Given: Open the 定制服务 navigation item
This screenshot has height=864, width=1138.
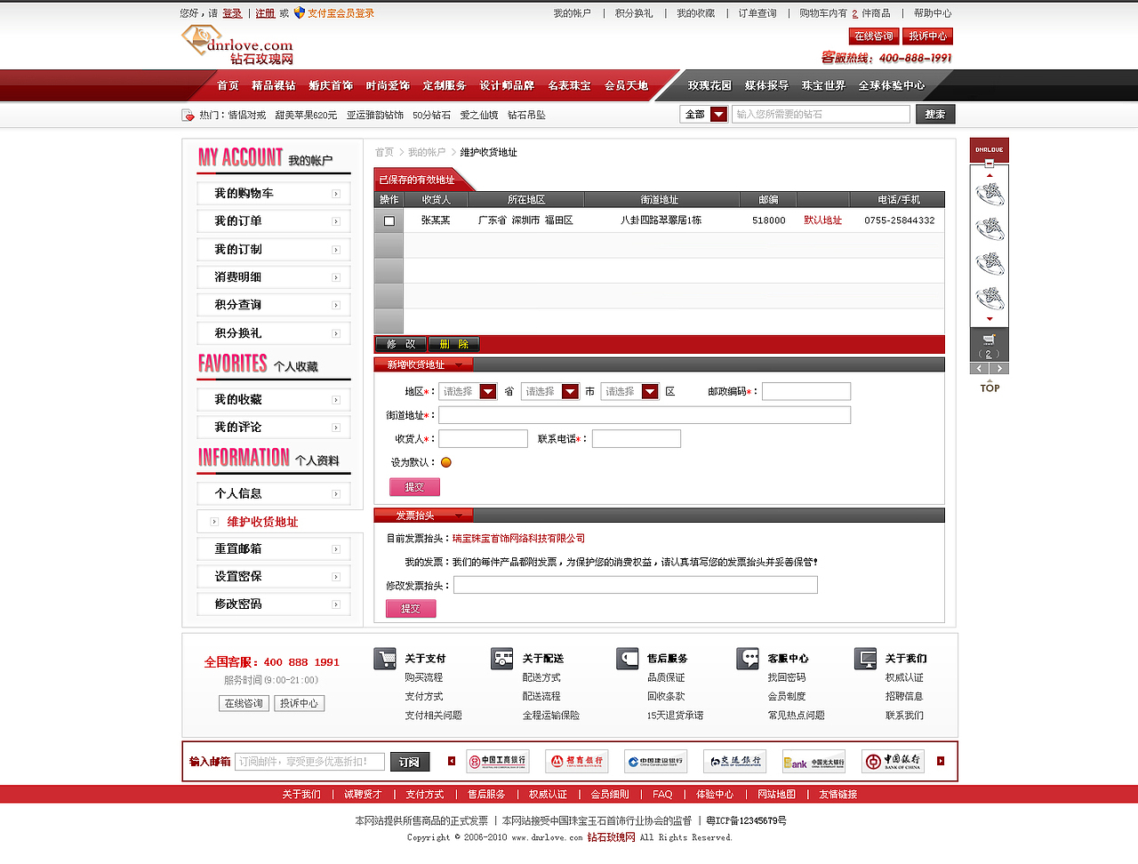Looking at the screenshot, I should (445, 85).
